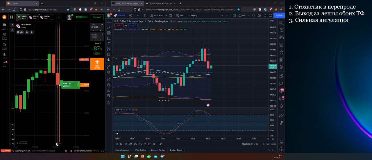Expand the USD/JPY asset selector dropdown

coord(26,25)
